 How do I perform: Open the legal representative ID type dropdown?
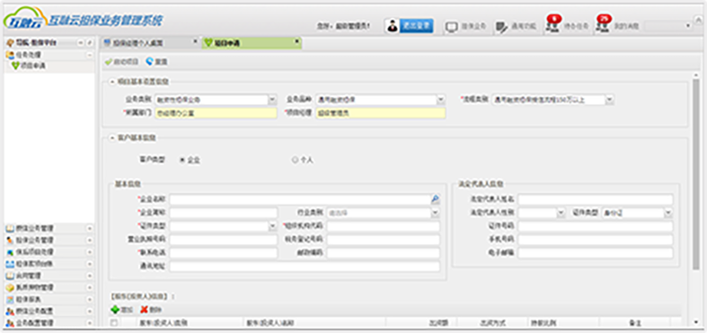[x=668, y=213]
